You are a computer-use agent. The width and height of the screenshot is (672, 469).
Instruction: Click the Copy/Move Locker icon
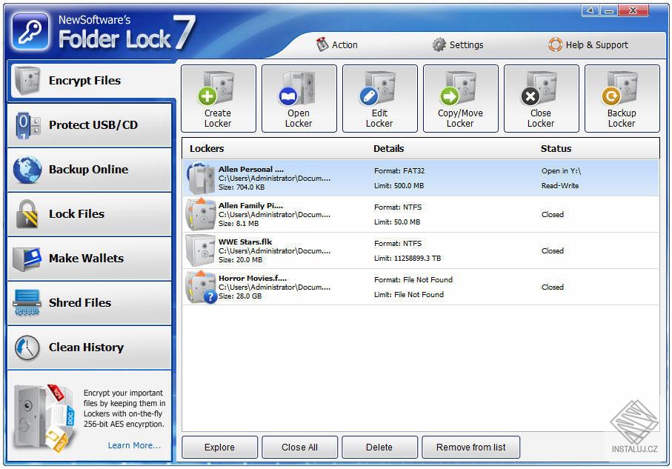[x=460, y=99]
